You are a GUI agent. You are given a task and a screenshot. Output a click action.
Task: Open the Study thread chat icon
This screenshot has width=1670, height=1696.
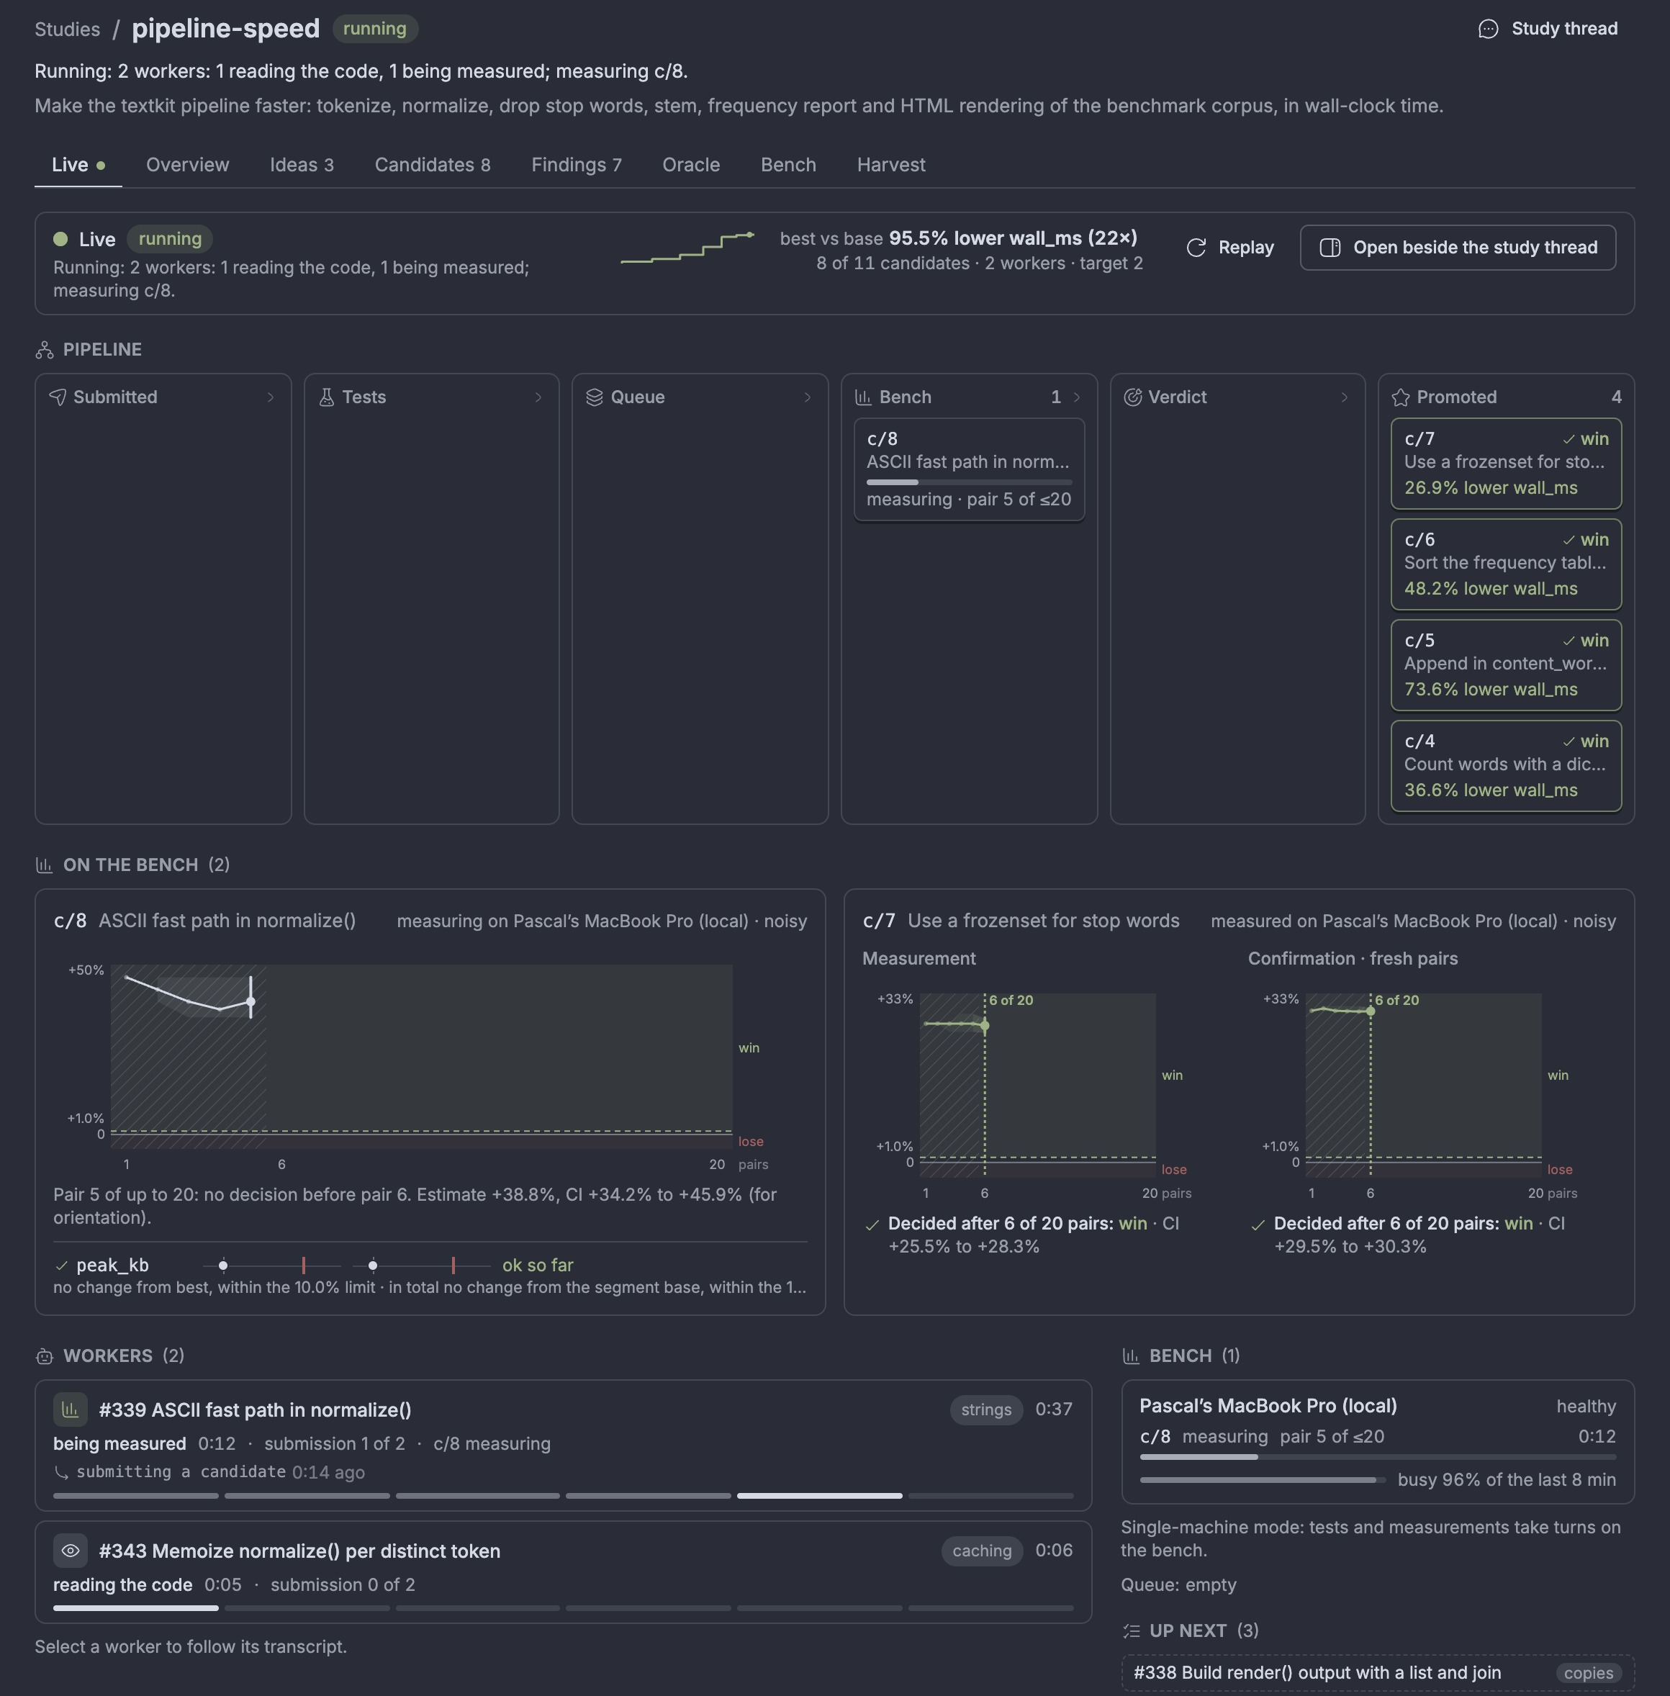1488,29
